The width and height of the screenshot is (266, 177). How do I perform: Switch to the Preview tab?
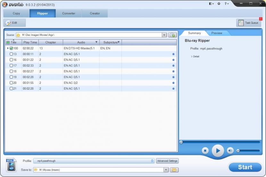click(217, 33)
